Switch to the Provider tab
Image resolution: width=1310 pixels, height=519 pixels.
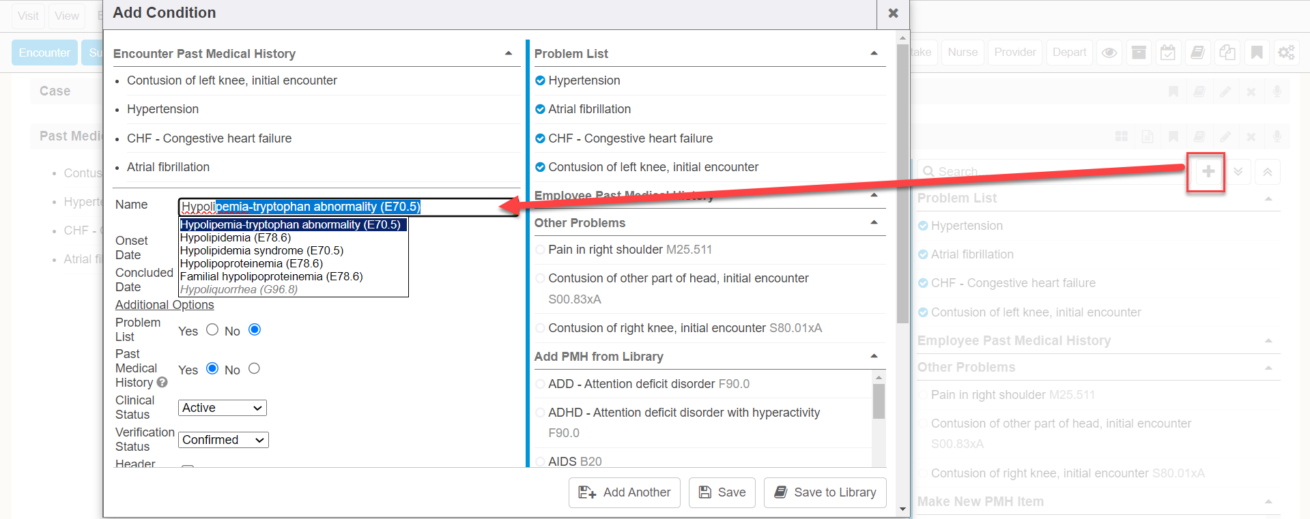click(1014, 53)
